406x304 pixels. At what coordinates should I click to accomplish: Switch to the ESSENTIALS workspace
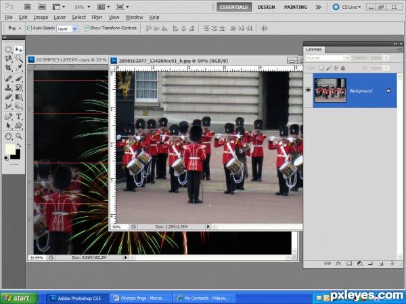click(234, 7)
